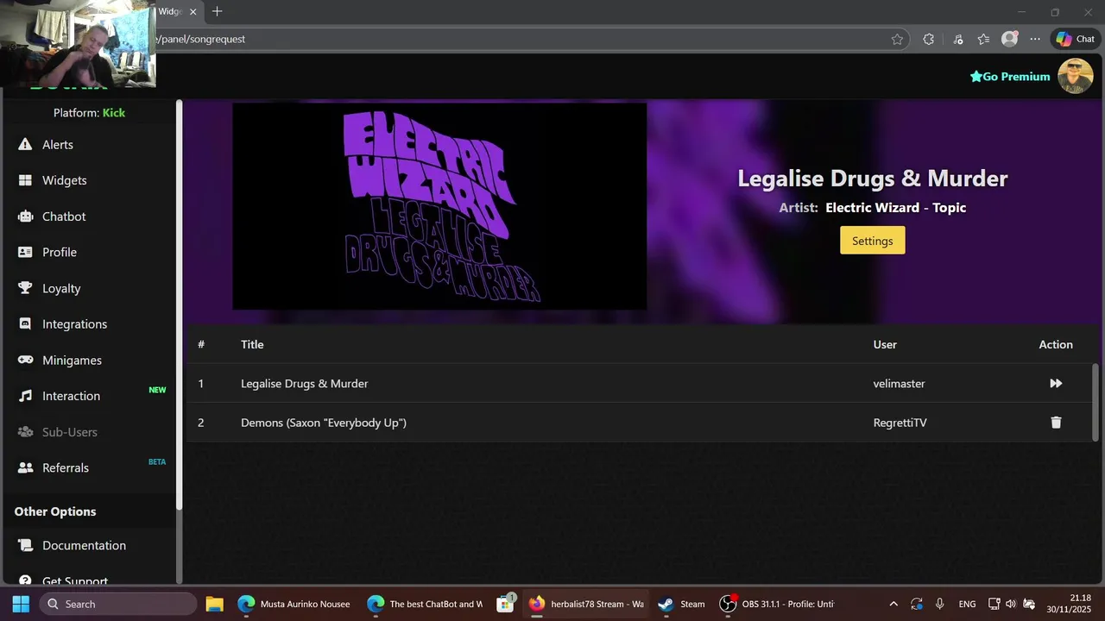The image size is (1105, 621).
Task: Select the song title Legalise Drugs & Murder row
Action: click(639, 383)
